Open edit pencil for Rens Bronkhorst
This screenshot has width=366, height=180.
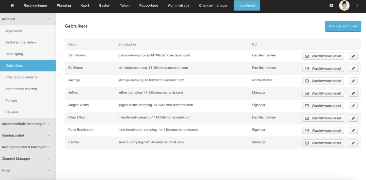click(x=353, y=130)
